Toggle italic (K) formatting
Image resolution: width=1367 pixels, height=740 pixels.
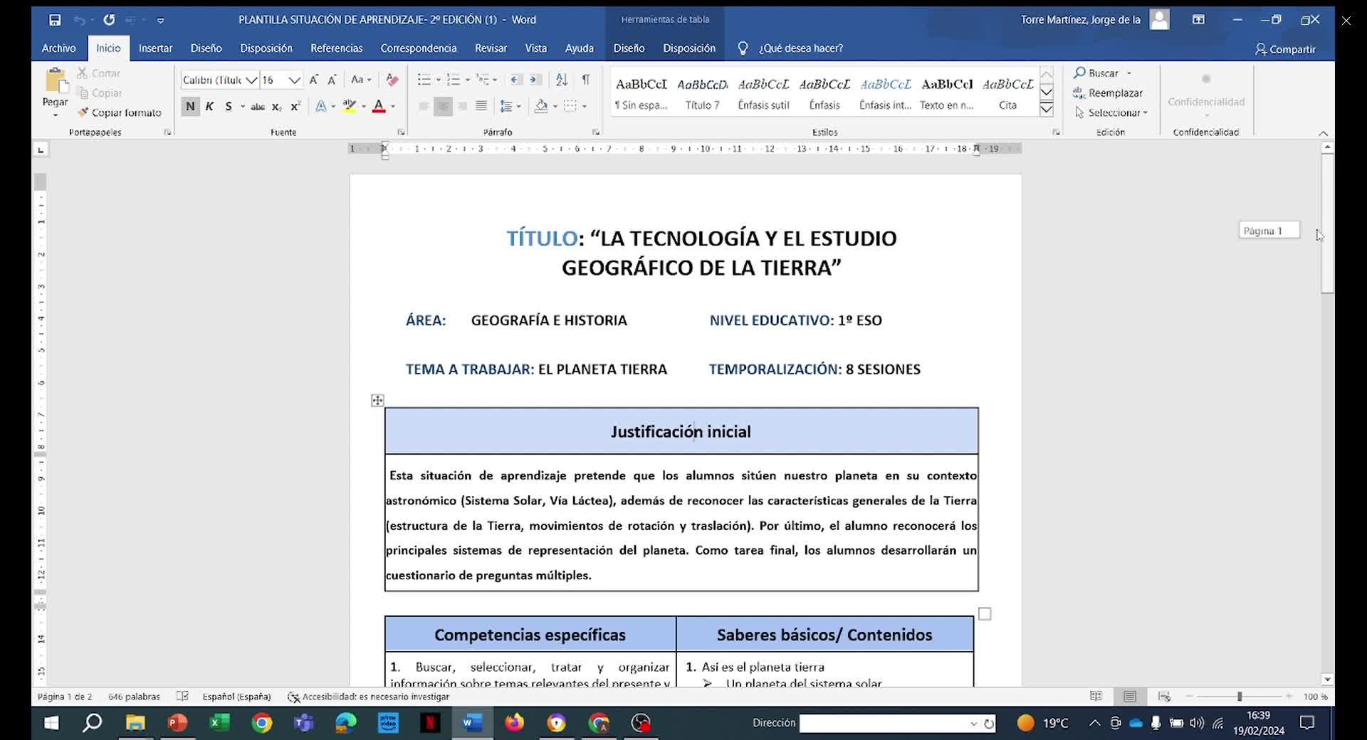(209, 107)
